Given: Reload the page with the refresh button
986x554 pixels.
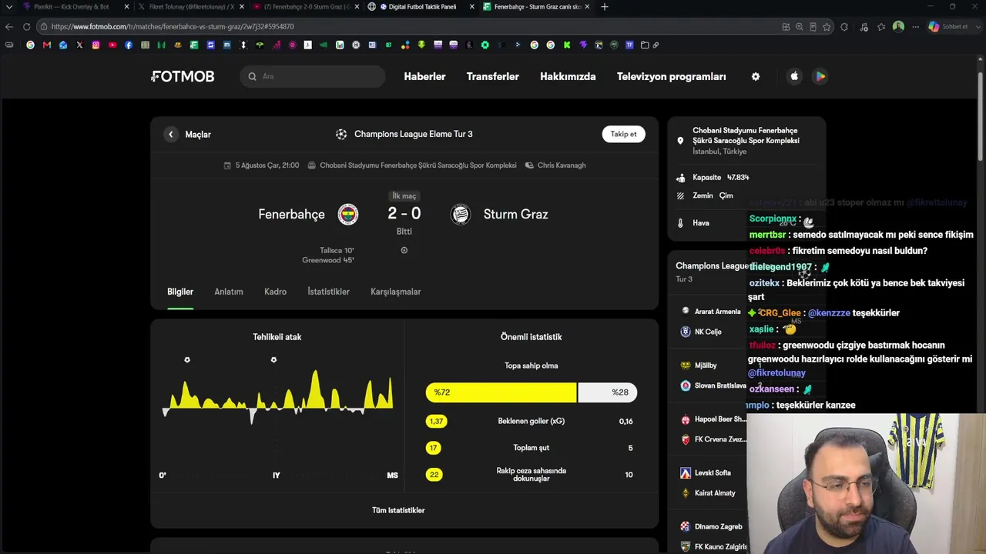Looking at the screenshot, I should coord(26,26).
